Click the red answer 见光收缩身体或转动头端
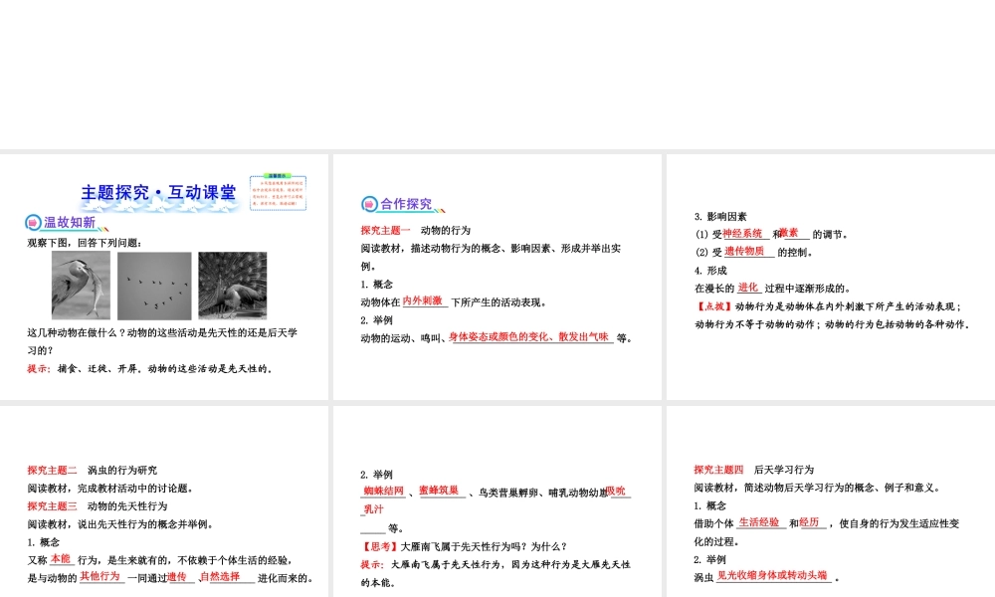This screenshot has height=597, width=995. 772,575
